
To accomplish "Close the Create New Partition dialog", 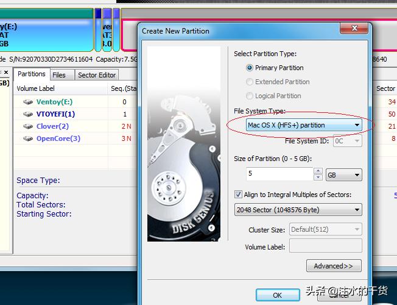I will pos(354,28).
